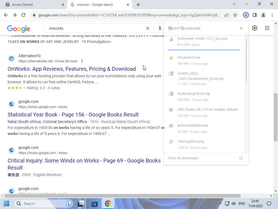The height and width of the screenshot is (209, 278).
Task: Show hidden tray icons chevron
Action: pos(220,204)
